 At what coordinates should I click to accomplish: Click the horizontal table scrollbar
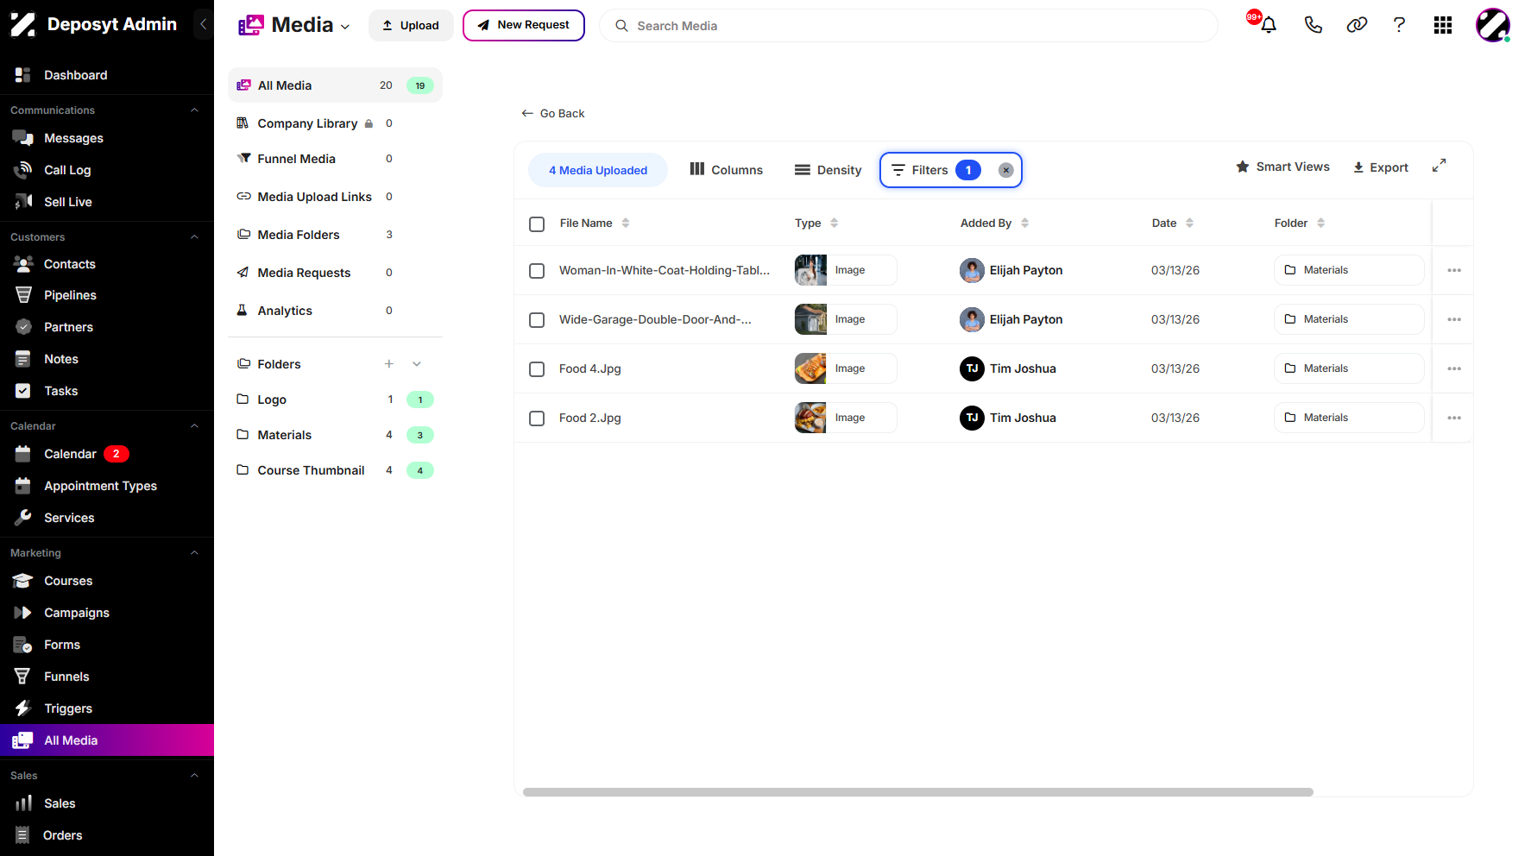coord(917,792)
